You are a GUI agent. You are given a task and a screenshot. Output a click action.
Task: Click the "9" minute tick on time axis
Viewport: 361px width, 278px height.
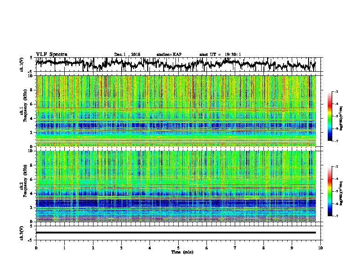point(292,248)
